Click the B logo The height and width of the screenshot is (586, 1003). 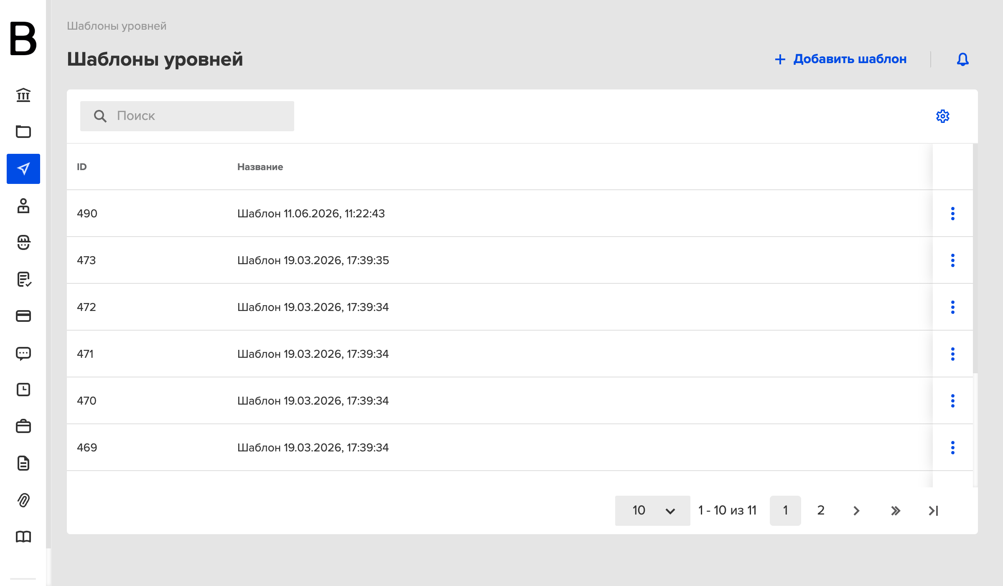23,38
